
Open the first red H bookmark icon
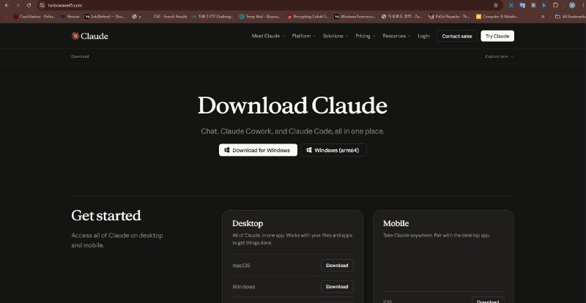[5, 16]
